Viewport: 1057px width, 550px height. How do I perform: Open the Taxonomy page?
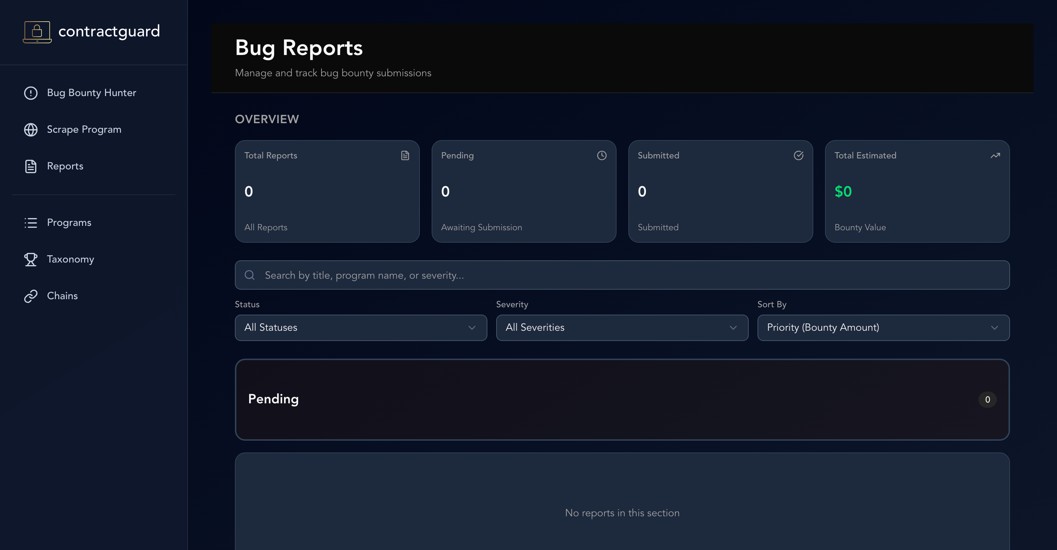pyautogui.click(x=70, y=260)
